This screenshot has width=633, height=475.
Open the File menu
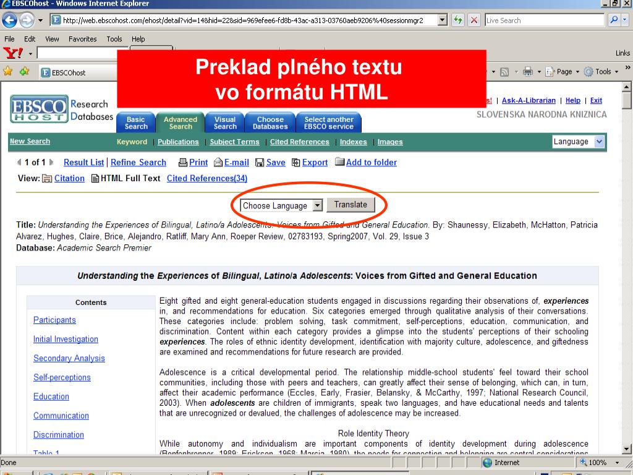pos(9,39)
